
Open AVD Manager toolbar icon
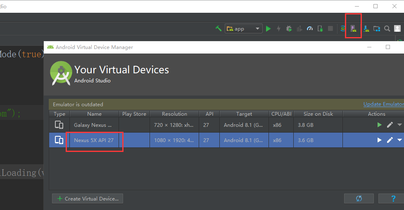click(354, 28)
